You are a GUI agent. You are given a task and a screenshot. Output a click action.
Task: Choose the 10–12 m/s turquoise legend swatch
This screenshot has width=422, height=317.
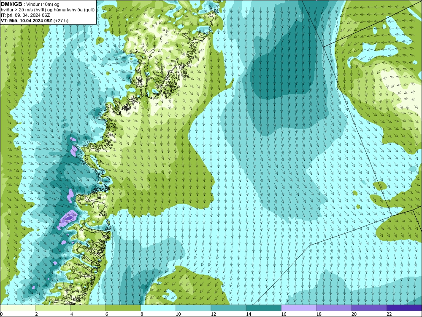coord(193,308)
